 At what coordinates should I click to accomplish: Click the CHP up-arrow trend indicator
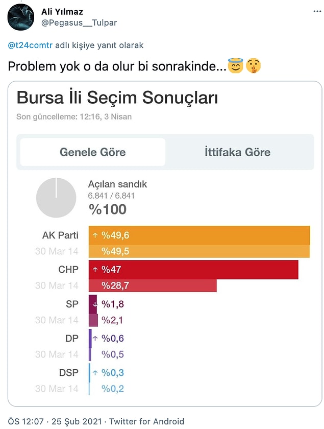[95, 270]
